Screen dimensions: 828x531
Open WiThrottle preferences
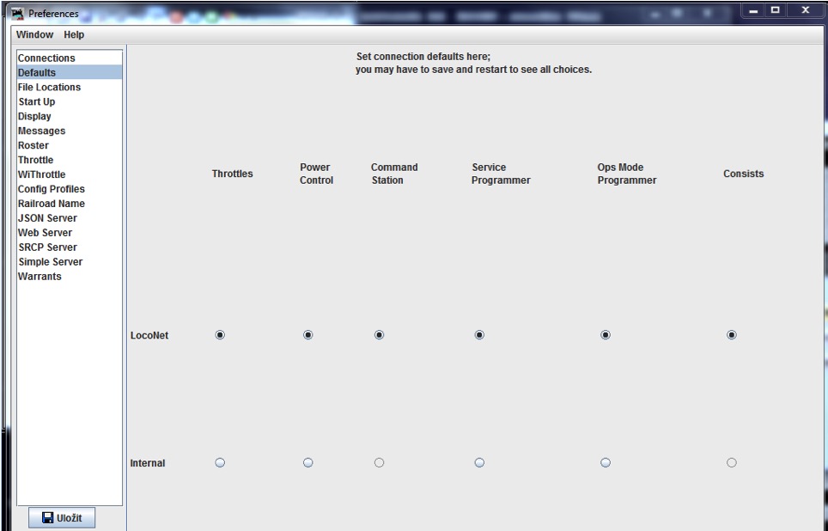coord(41,175)
